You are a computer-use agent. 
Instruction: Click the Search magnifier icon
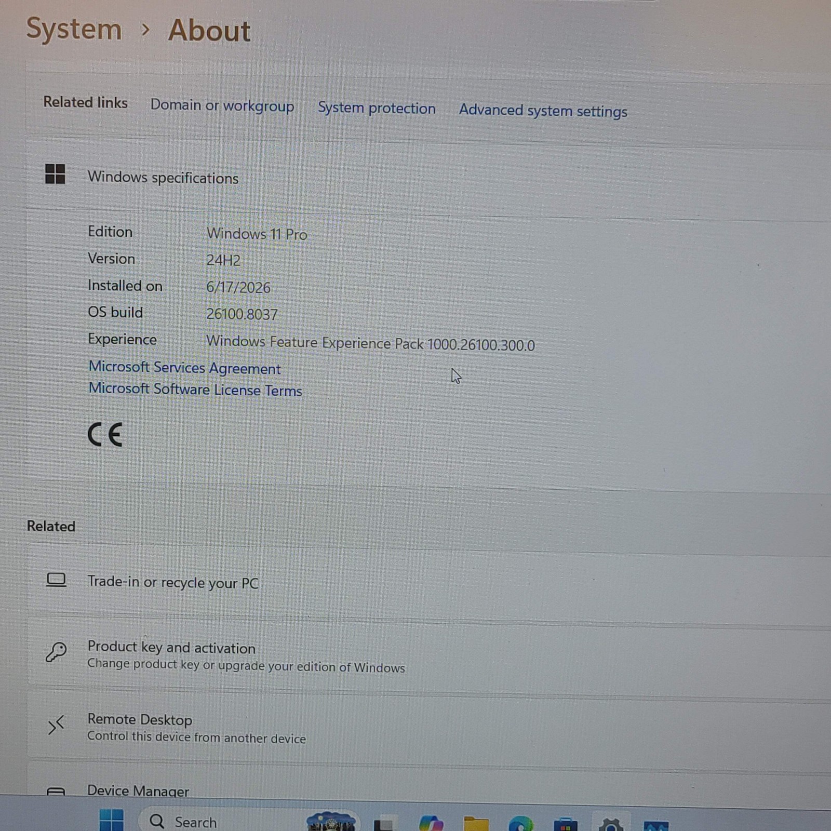coord(157,821)
